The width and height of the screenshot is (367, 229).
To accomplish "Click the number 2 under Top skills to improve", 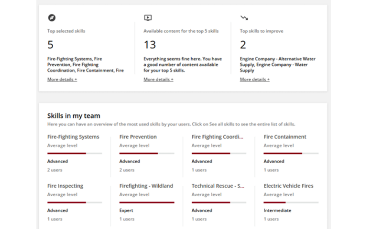I will (243, 44).
